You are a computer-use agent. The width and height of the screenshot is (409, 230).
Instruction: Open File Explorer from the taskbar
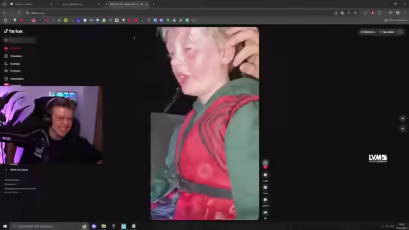[x=104, y=226]
